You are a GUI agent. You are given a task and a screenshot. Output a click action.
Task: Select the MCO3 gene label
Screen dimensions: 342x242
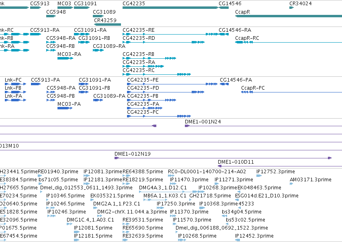pyautogui.click(x=64, y=4)
